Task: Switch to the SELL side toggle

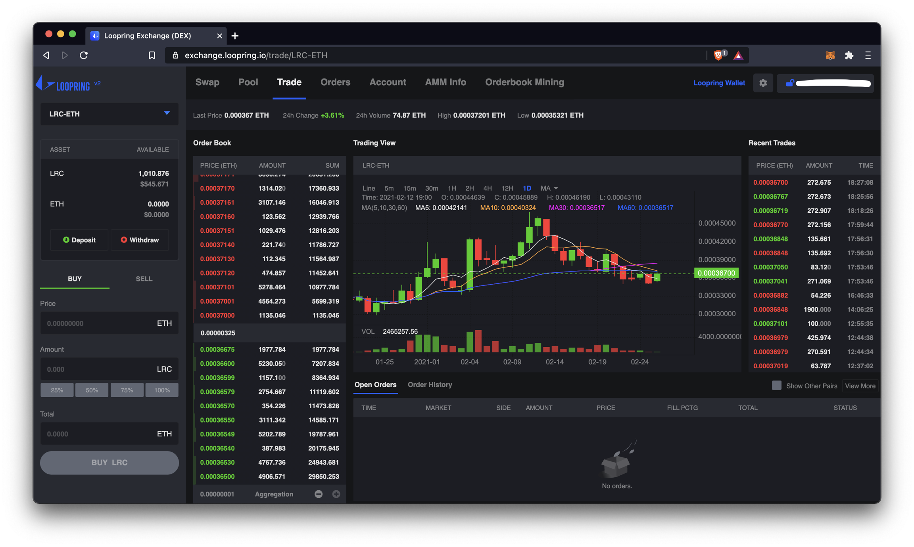Action: (x=144, y=279)
